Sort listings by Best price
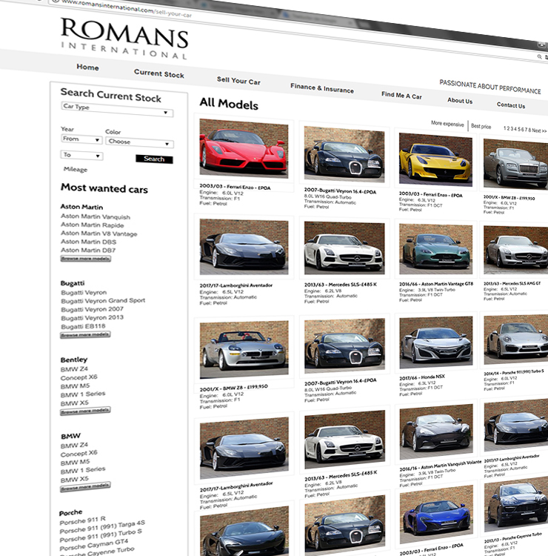The width and height of the screenshot is (548, 556). [481, 126]
